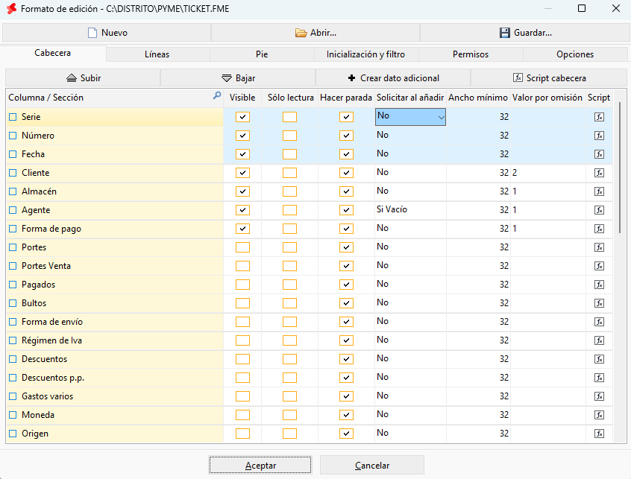Open the script editor for Serie row
Viewport: 631px width, 479px height.
[599, 117]
